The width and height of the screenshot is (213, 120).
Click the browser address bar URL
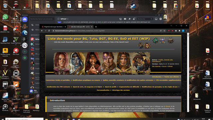point(80,31)
